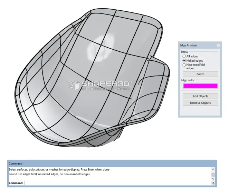Click the command history scroll up arrow
Image resolution: width=228 pixels, height=189 pixels.
pyautogui.click(x=213, y=169)
